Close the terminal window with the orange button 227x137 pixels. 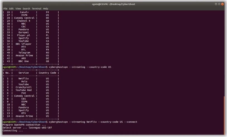[x=222, y=4]
